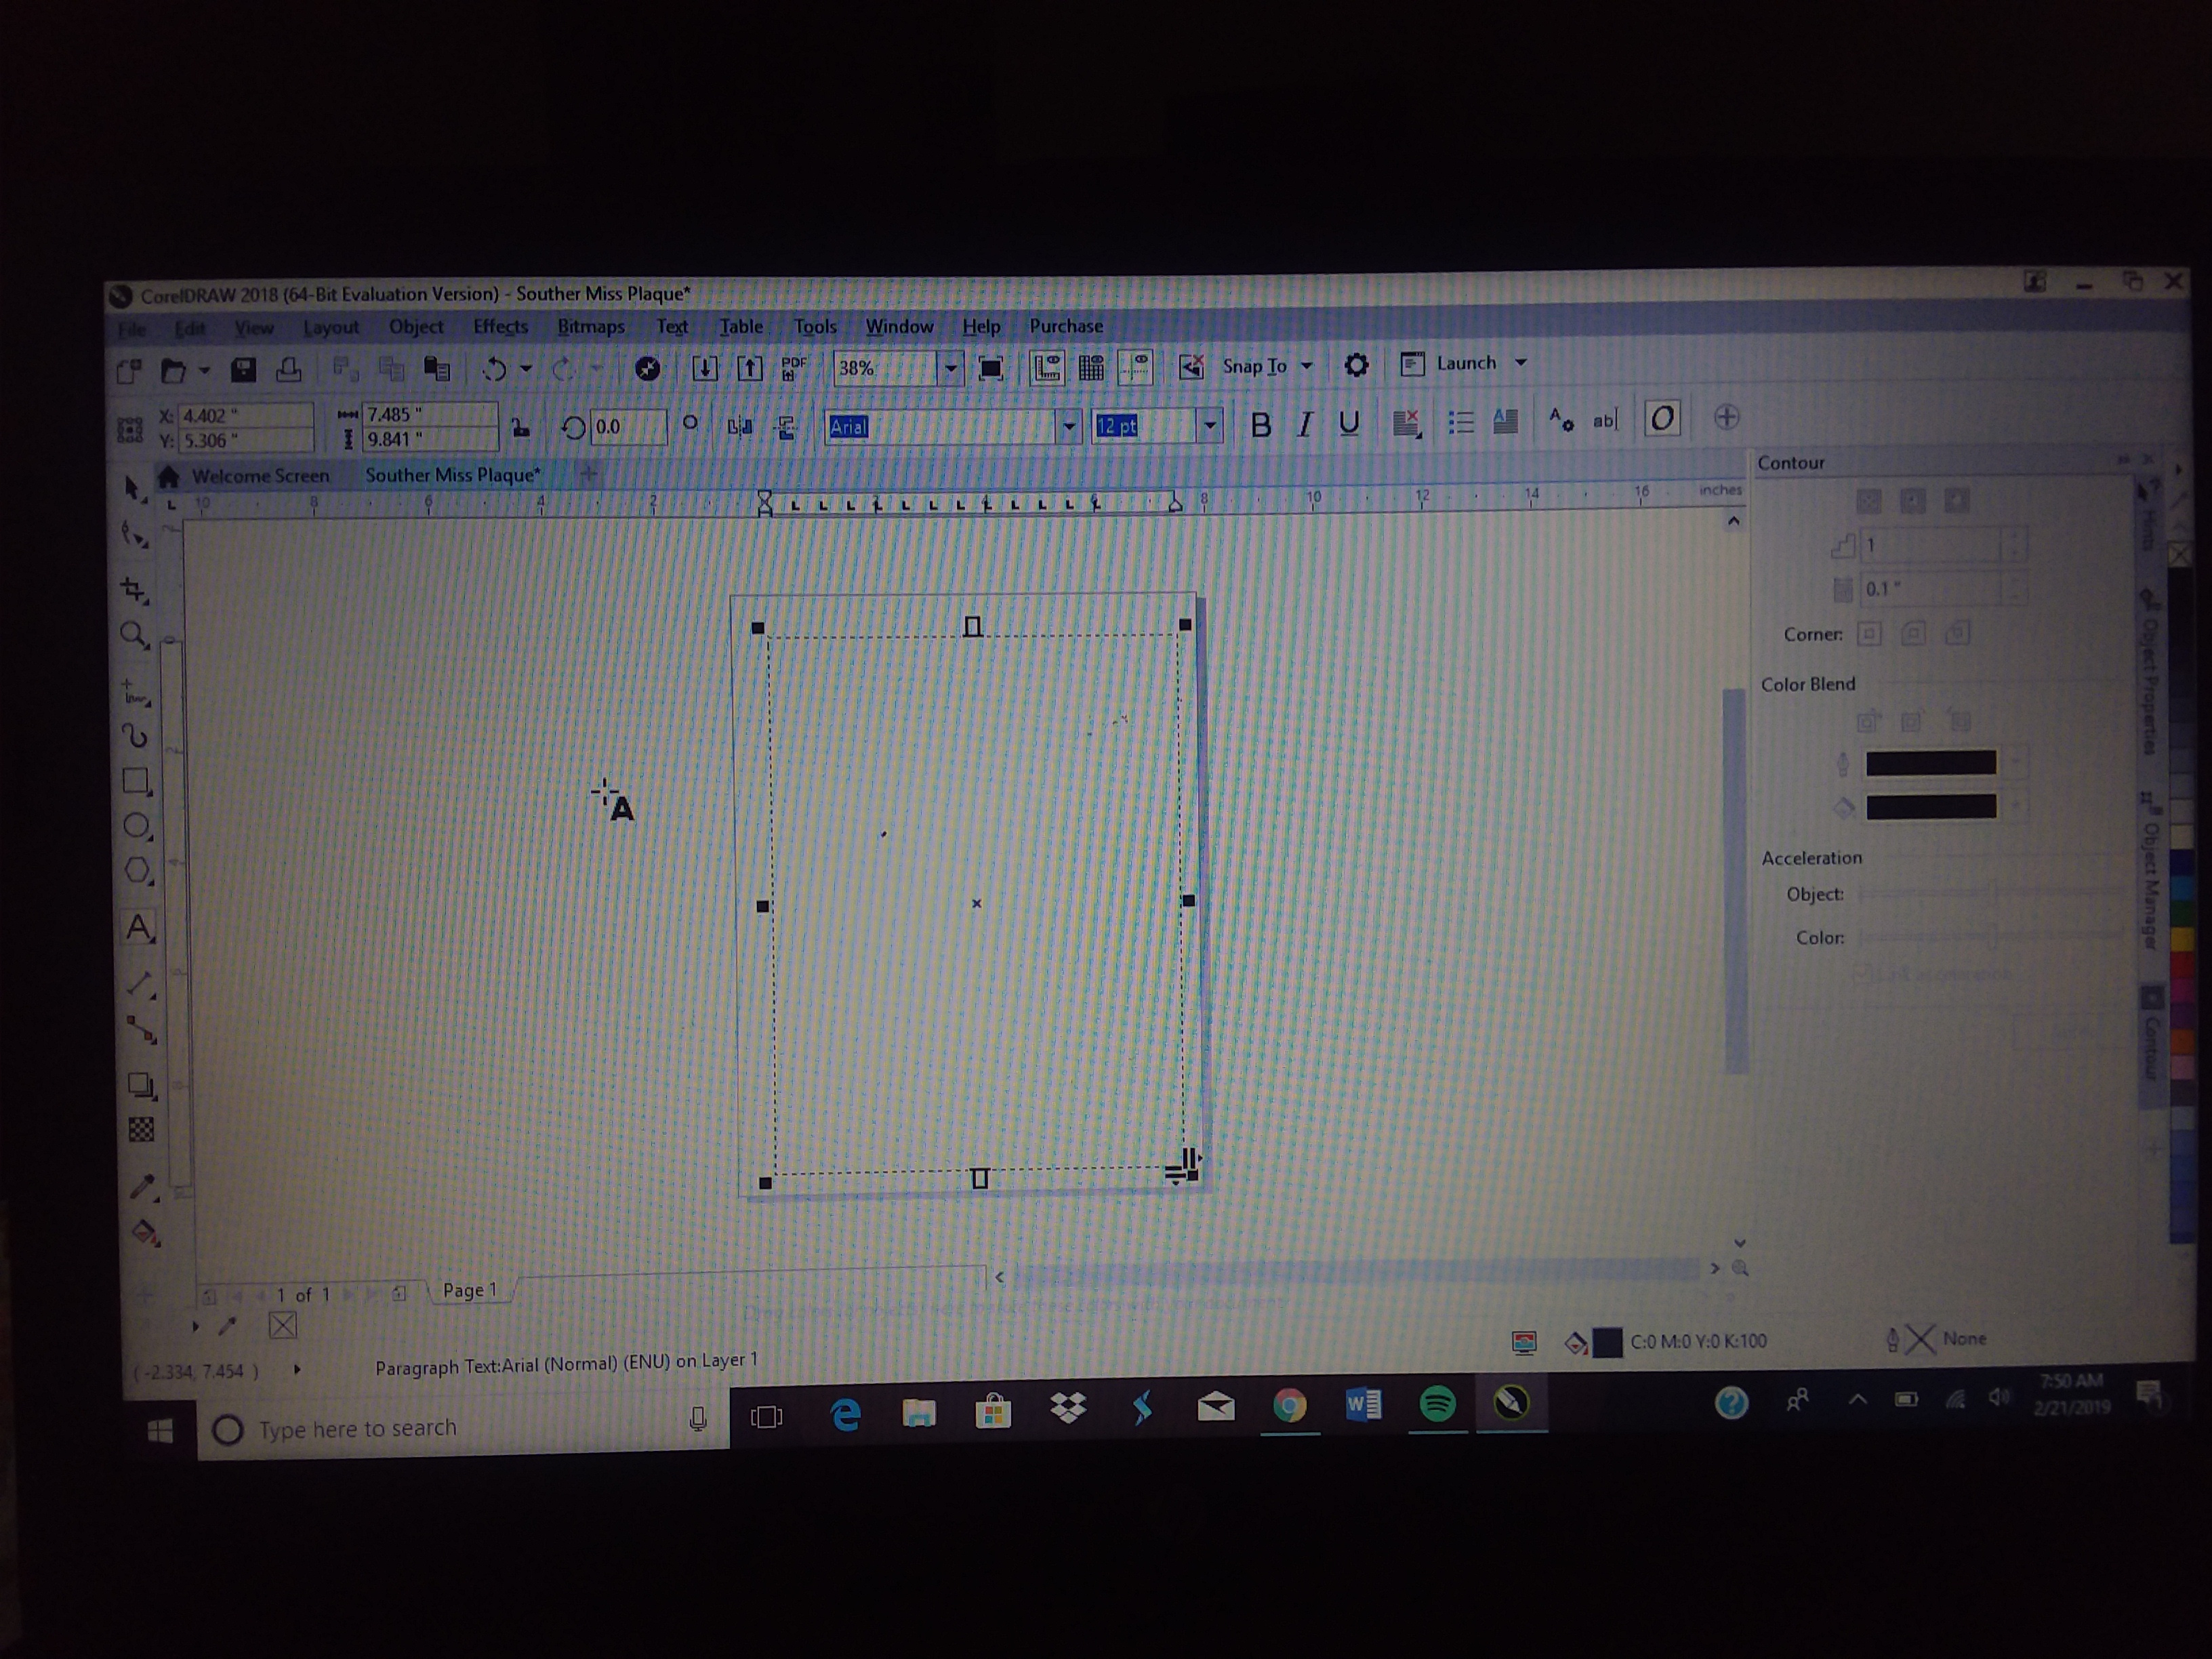Switch to the Welcome Screen tab
The image size is (2212, 1659).
260,476
